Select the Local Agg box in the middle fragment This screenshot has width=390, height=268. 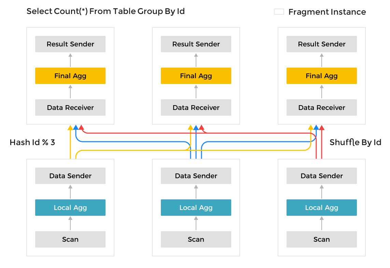pos(196,208)
